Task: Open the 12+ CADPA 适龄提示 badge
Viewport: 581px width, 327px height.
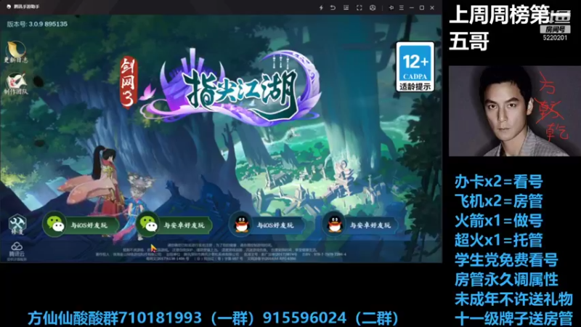Action: point(415,67)
